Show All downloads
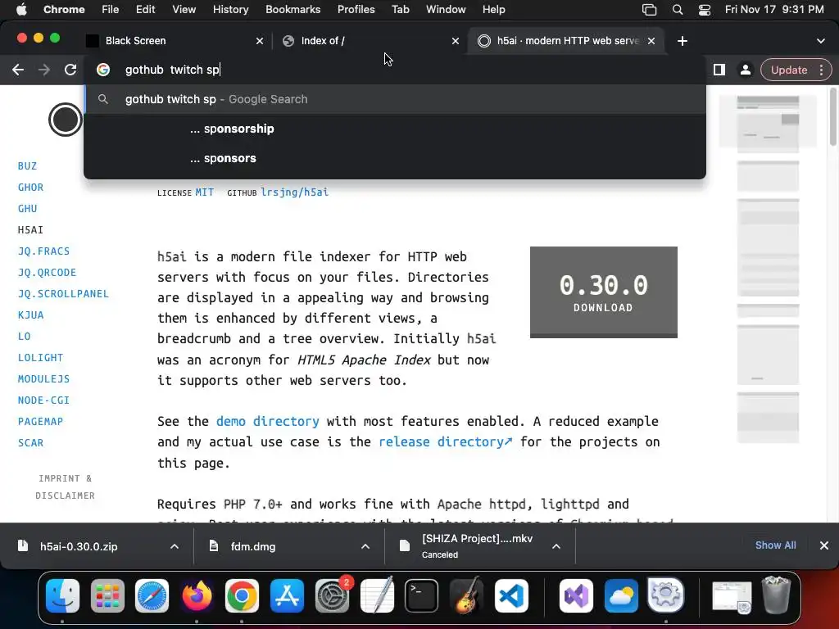The image size is (839, 629). coord(775,545)
